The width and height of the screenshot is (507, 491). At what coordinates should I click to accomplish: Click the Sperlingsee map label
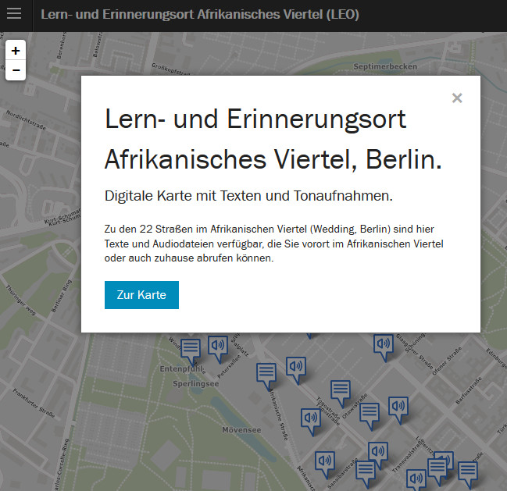click(195, 384)
